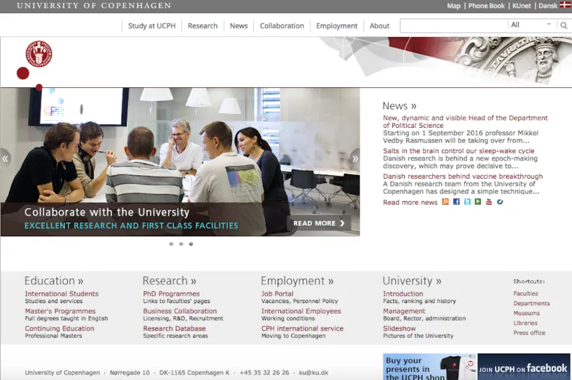Open Job Portal link
572x380 pixels.
point(277,293)
